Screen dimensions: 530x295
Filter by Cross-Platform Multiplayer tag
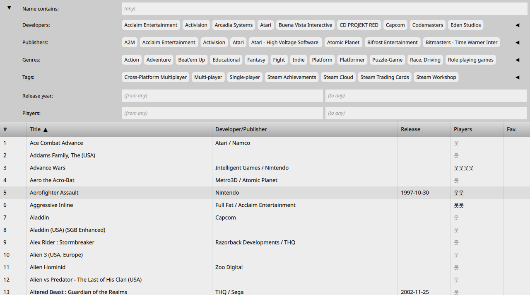point(156,77)
